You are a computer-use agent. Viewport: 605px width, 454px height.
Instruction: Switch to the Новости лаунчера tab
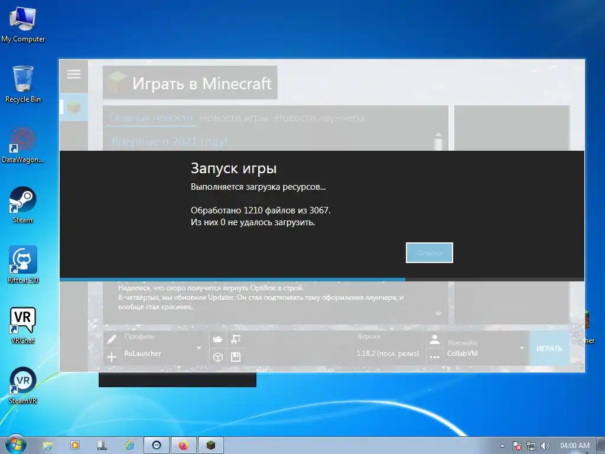click(319, 118)
